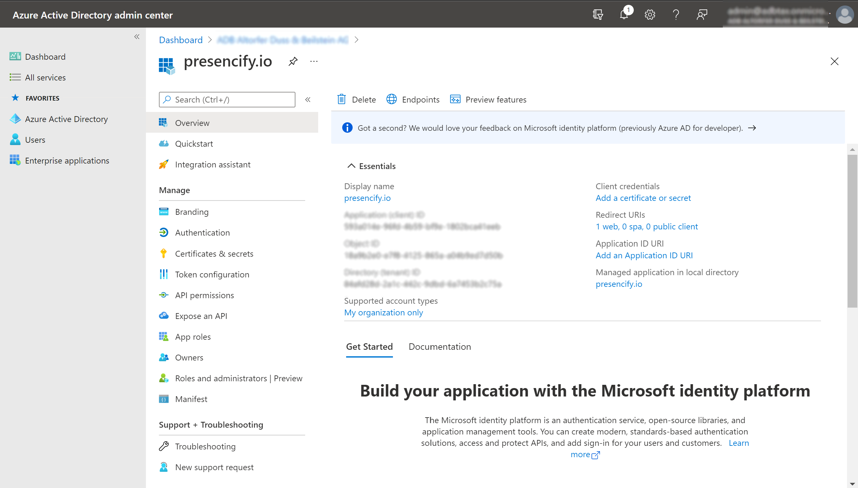Click the Learn more external link

click(585, 455)
